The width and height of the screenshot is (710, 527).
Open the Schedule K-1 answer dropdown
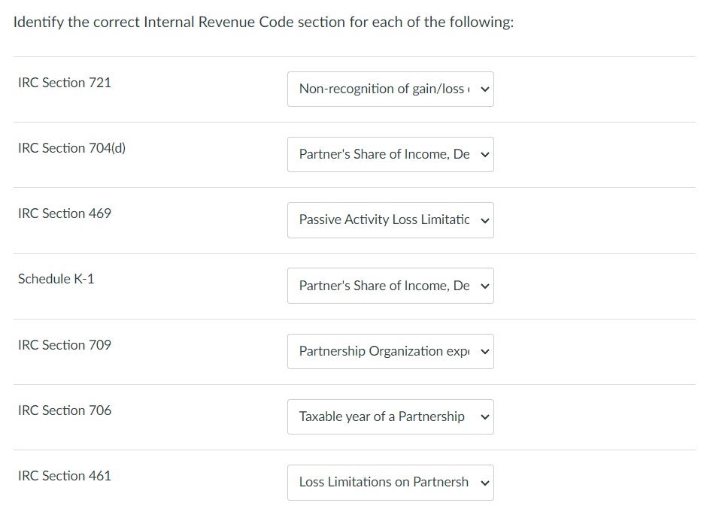pos(390,286)
